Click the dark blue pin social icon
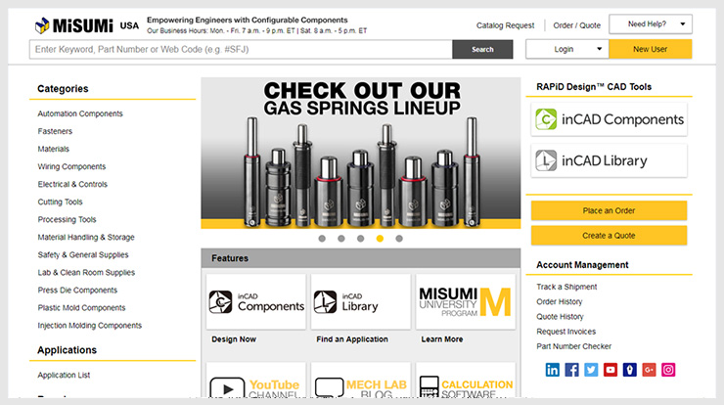The height and width of the screenshot is (405, 724). (x=630, y=370)
